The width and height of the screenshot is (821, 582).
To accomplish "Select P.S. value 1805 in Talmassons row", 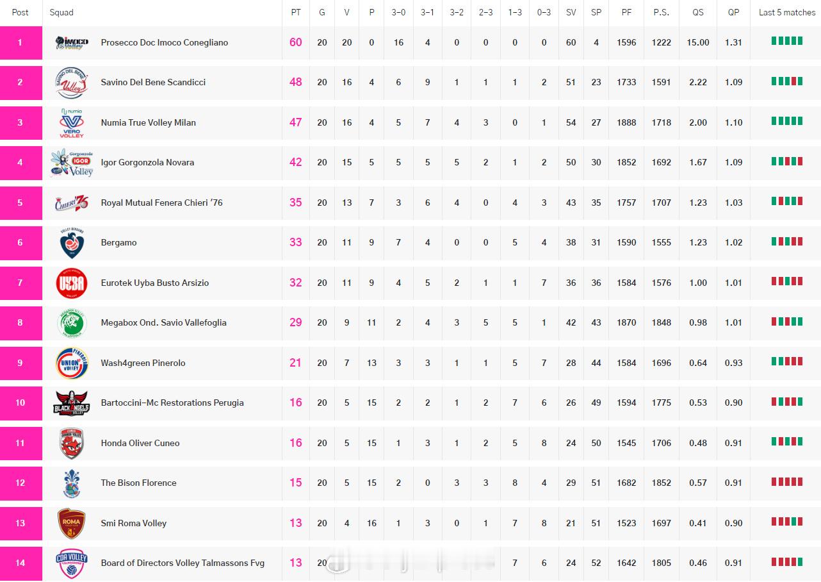I will click(x=662, y=563).
